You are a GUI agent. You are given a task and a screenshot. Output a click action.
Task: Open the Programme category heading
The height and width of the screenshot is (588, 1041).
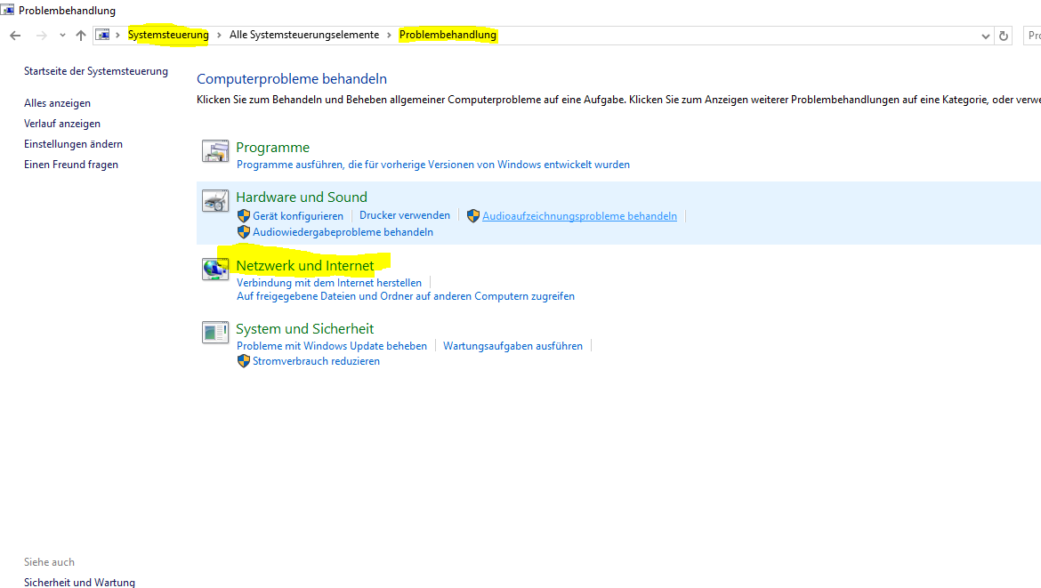(x=272, y=148)
